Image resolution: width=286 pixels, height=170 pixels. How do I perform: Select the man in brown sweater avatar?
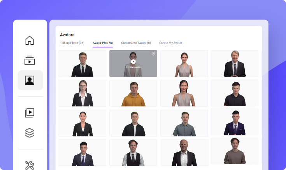[x=234, y=151]
